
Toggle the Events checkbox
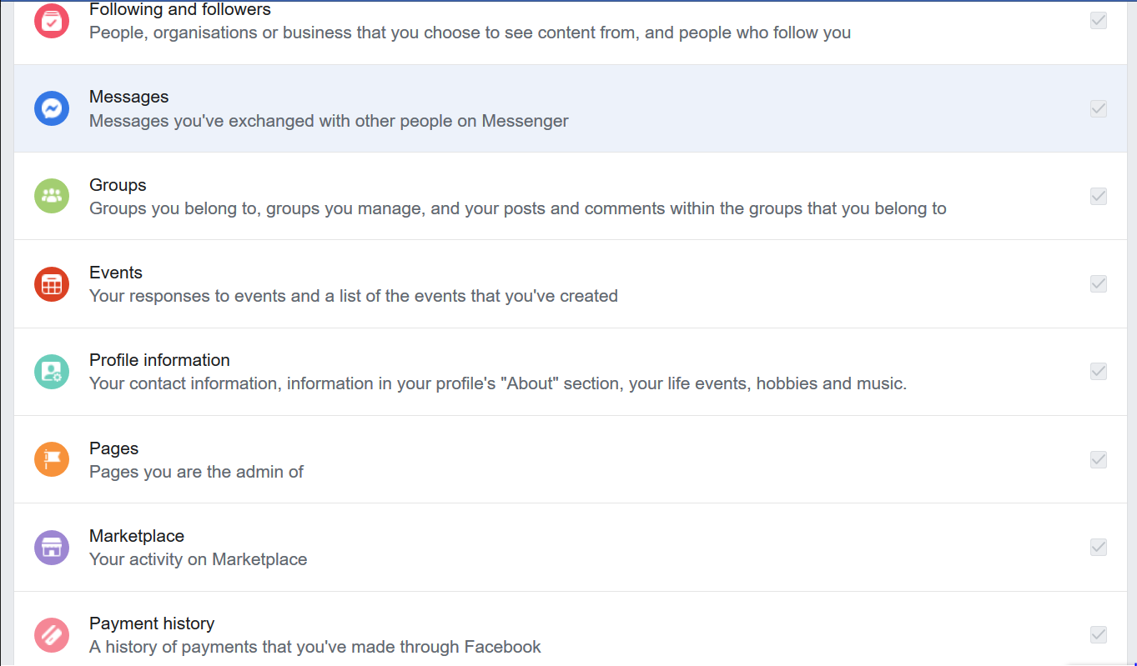(1099, 283)
